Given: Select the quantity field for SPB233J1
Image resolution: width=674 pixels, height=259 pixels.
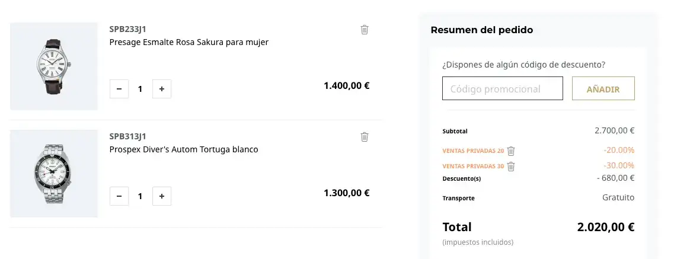Looking at the screenshot, I should click(140, 89).
